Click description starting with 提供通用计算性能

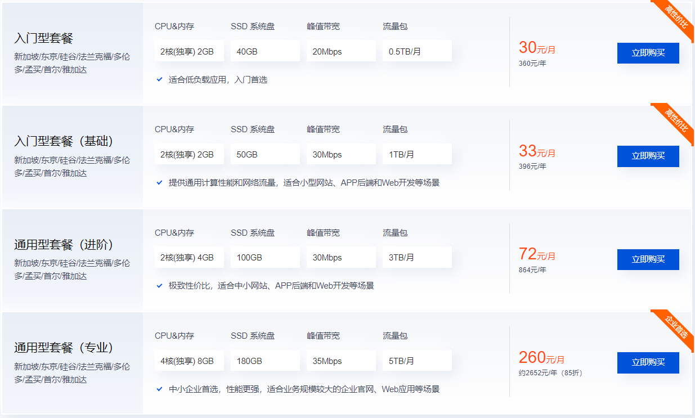[304, 183]
